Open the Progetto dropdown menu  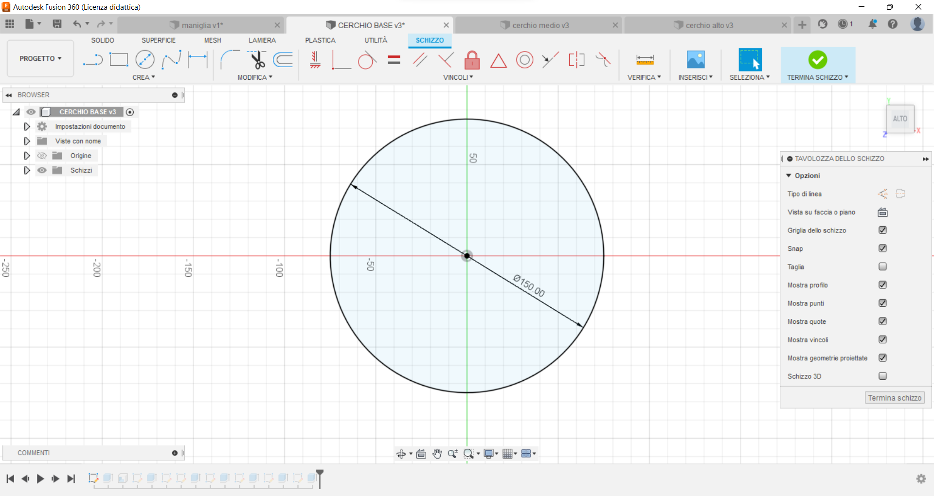(40, 58)
